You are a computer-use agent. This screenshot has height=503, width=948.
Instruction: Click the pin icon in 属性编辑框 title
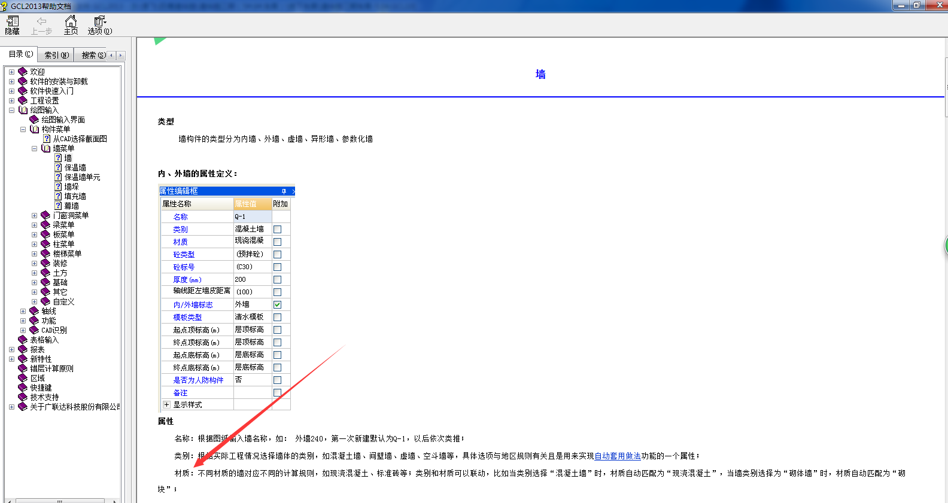(x=284, y=191)
